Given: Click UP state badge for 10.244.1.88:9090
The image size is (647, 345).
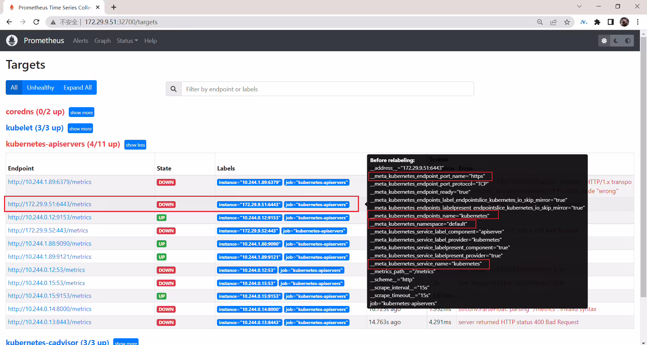Looking at the screenshot, I should click(x=162, y=244).
